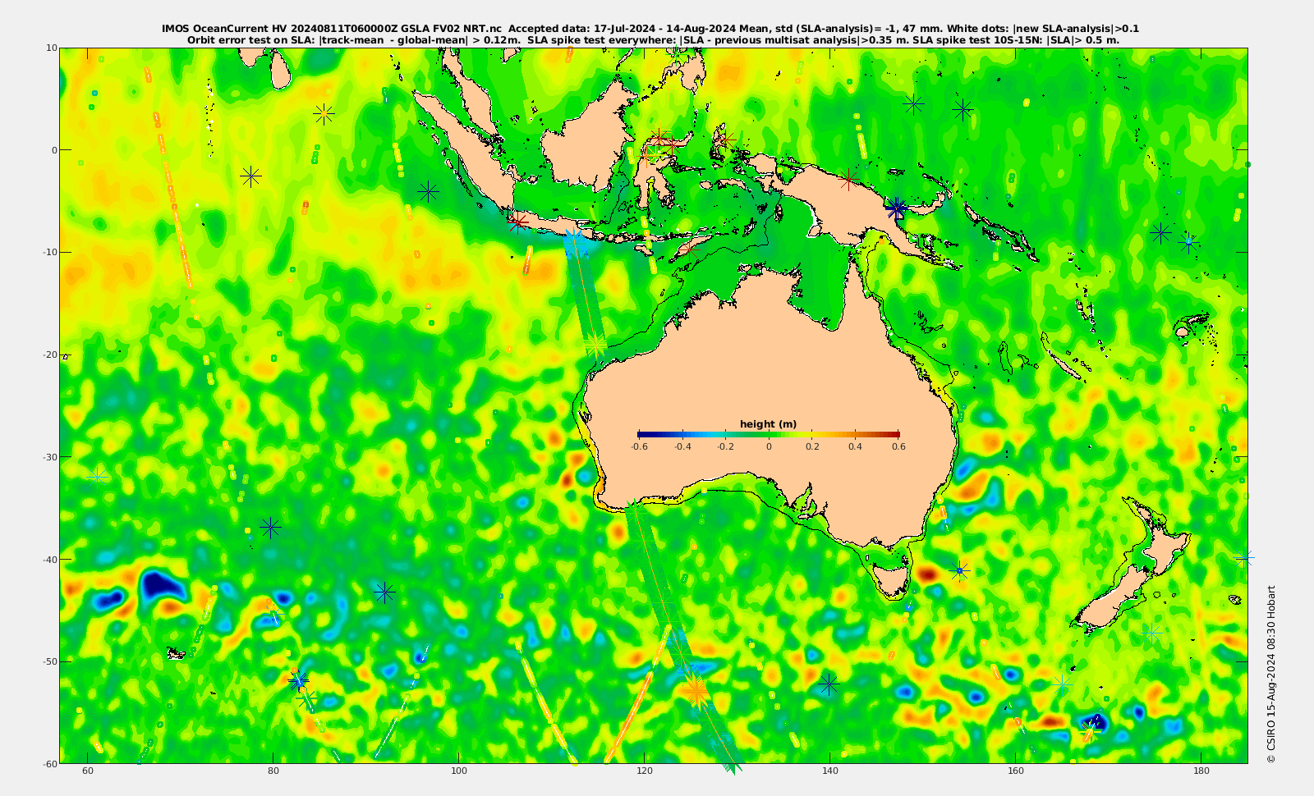Click the large deep-blue eddy near 68E 42S
The height and width of the screenshot is (796, 1314).
pyautogui.click(x=161, y=584)
